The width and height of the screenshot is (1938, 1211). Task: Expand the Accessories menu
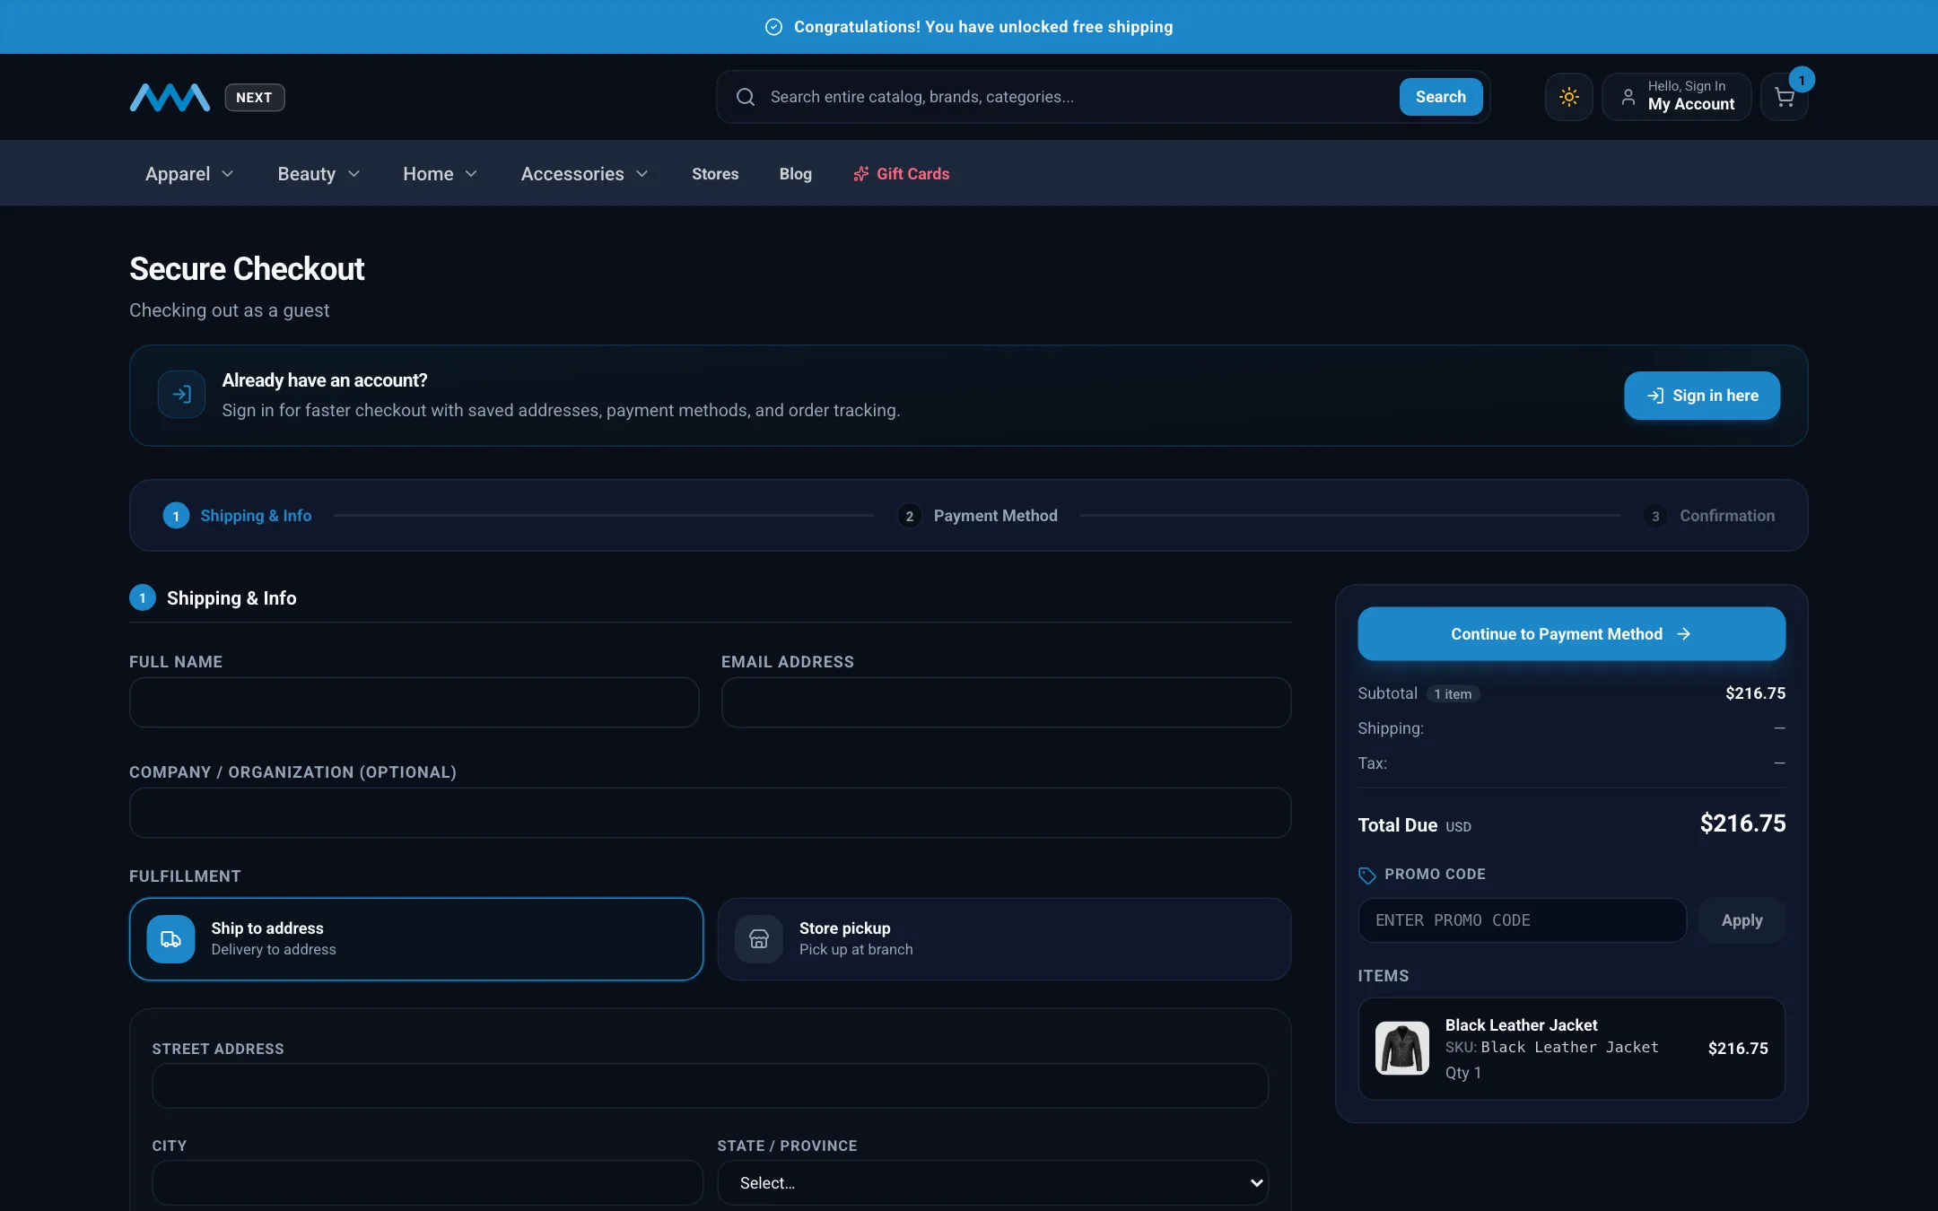584,174
